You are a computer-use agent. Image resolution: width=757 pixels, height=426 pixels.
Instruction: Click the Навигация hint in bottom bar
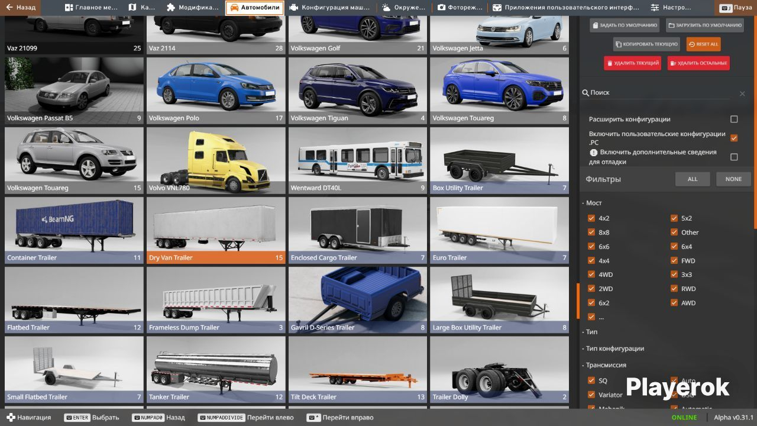click(x=29, y=417)
